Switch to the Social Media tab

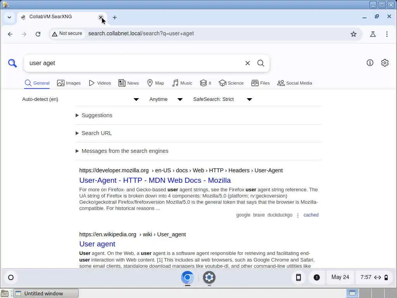295,83
